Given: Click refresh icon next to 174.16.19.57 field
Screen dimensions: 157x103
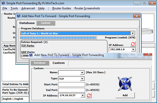Looking at the screenshot, I should [x=89, y=95].
